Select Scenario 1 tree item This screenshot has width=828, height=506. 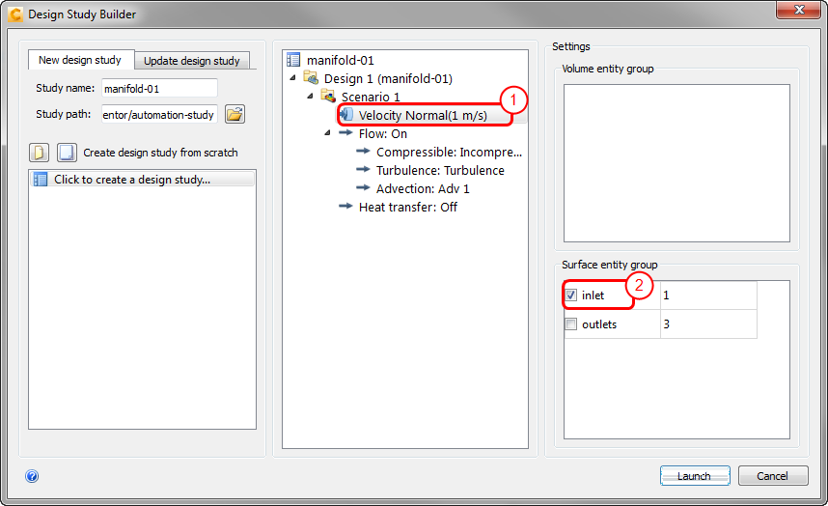point(371,97)
